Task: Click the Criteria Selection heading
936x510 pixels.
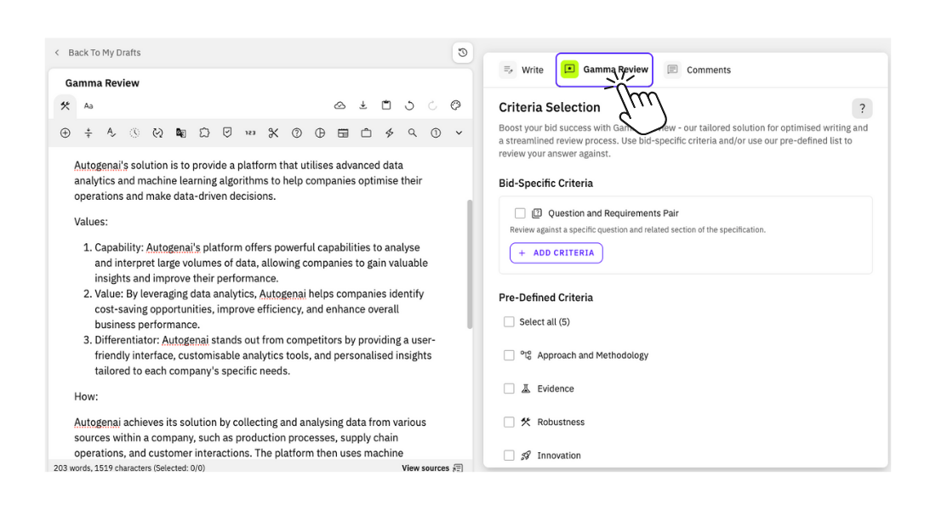Action: [549, 107]
